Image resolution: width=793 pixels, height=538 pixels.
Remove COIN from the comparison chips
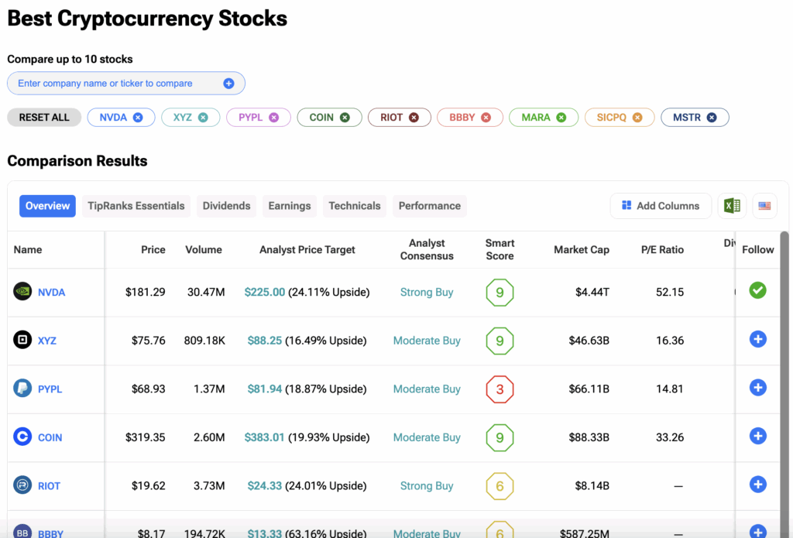pos(345,118)
